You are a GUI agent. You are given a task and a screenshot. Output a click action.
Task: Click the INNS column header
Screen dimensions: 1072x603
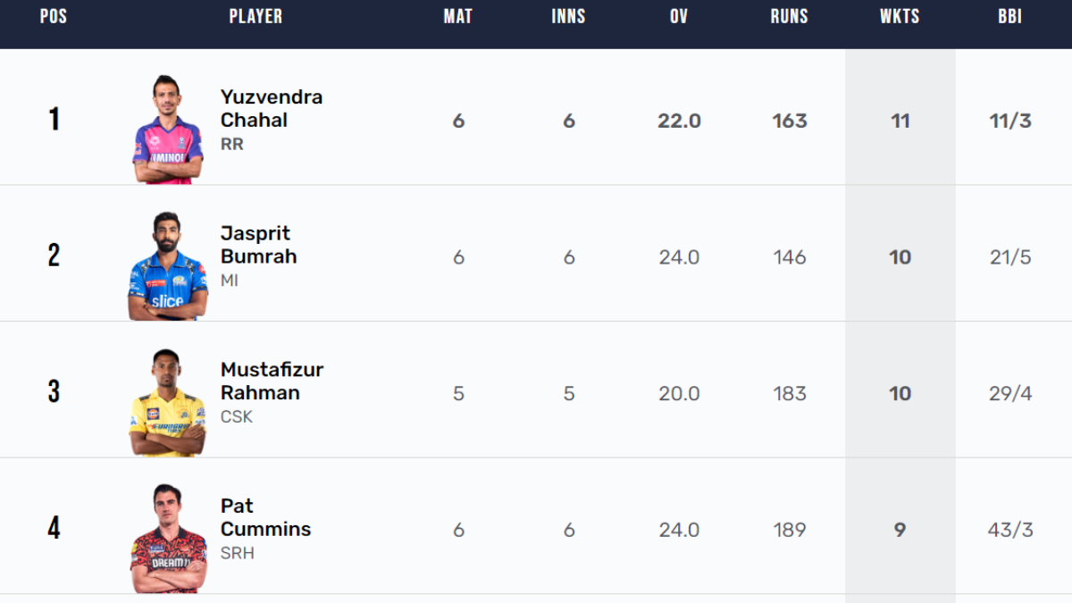click(x=569, y=17)
